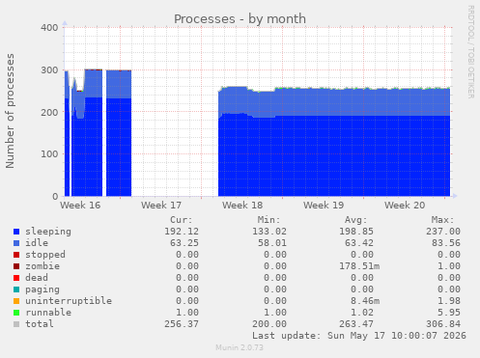
Task: Click runnable average value 1.02
Action: point(362,313)
